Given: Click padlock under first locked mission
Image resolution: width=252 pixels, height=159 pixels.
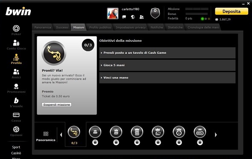Looking at the screenshot, I should pos(95,142).
